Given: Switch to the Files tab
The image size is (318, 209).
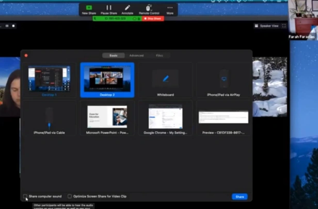Looking at the screenshot, I should (x=159, y=56).
